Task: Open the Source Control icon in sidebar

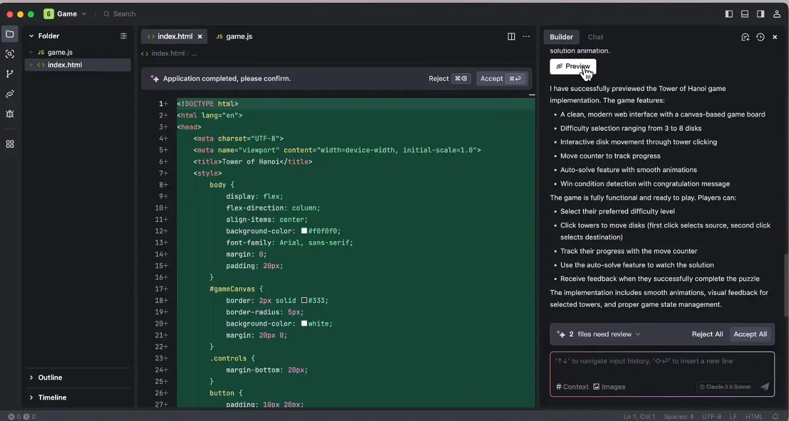Action: (10, 74)
